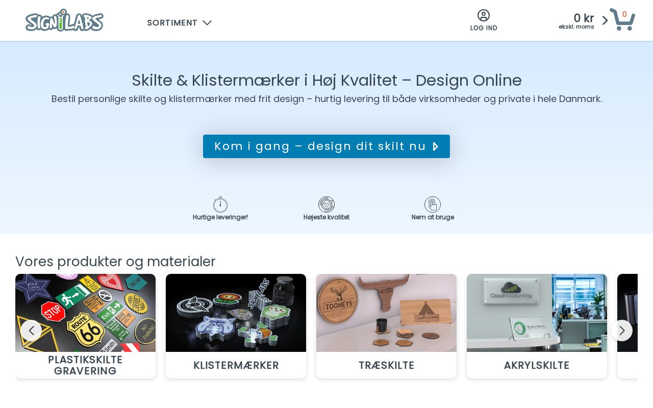Open the Træskilte product image
Image resolution: width=653 pixels, height=408 pixels.
click(x=386, y=313)
